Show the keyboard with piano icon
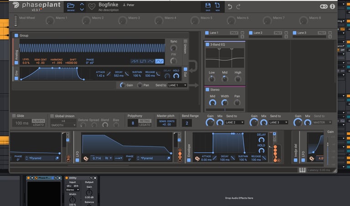 coord(302,170)
